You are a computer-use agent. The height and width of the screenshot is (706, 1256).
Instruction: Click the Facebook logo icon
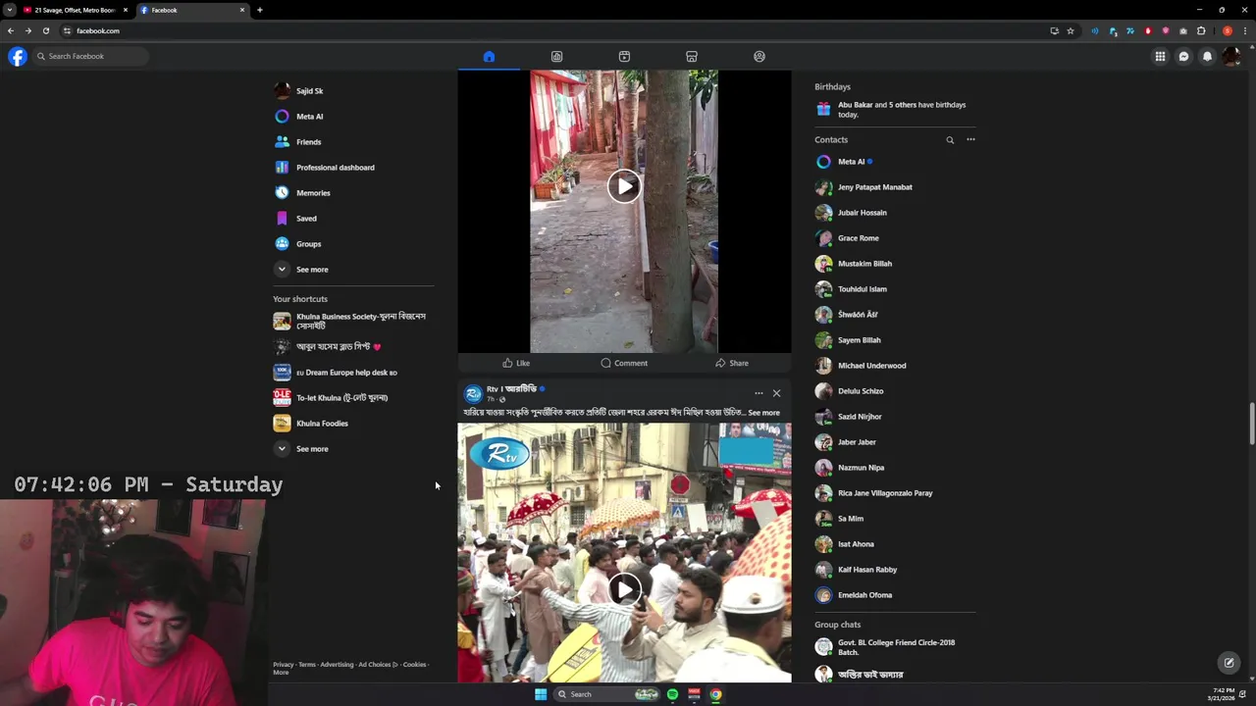(18, 56)
